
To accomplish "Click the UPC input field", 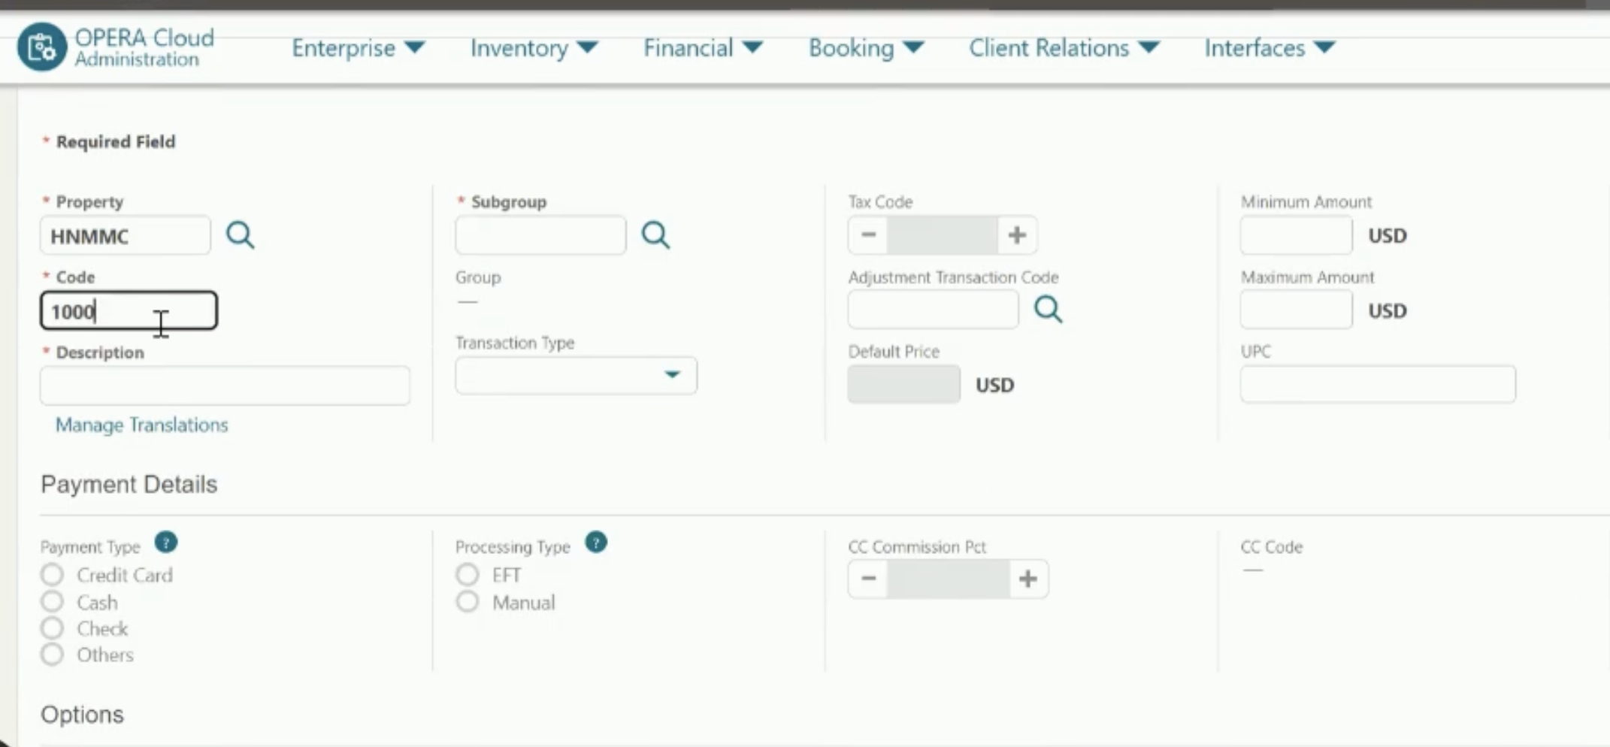I will tap(1378, 384).
